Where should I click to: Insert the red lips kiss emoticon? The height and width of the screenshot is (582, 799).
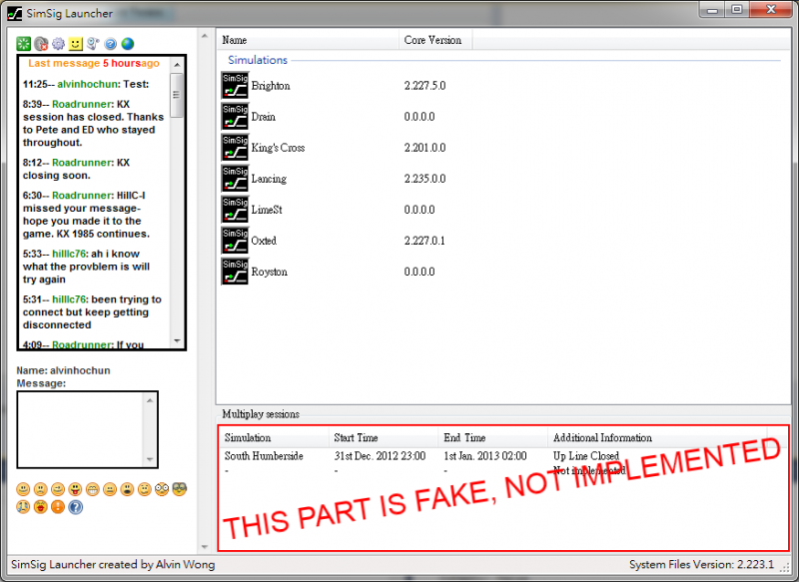[x=41, y=507]
